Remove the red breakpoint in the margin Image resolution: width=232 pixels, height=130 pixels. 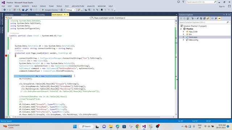coord(6,56)
